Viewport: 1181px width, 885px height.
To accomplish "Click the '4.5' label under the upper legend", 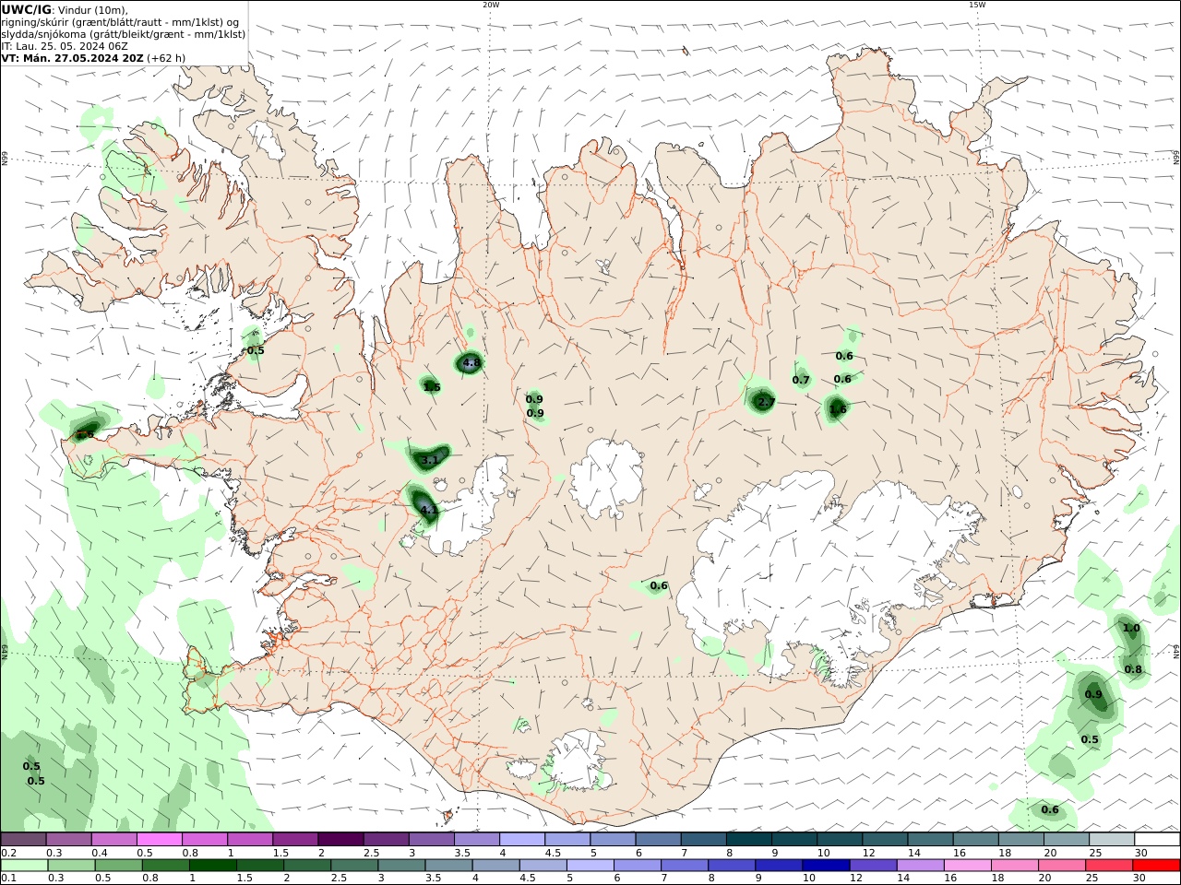I will pyautogui.click(x=554, y=854).
